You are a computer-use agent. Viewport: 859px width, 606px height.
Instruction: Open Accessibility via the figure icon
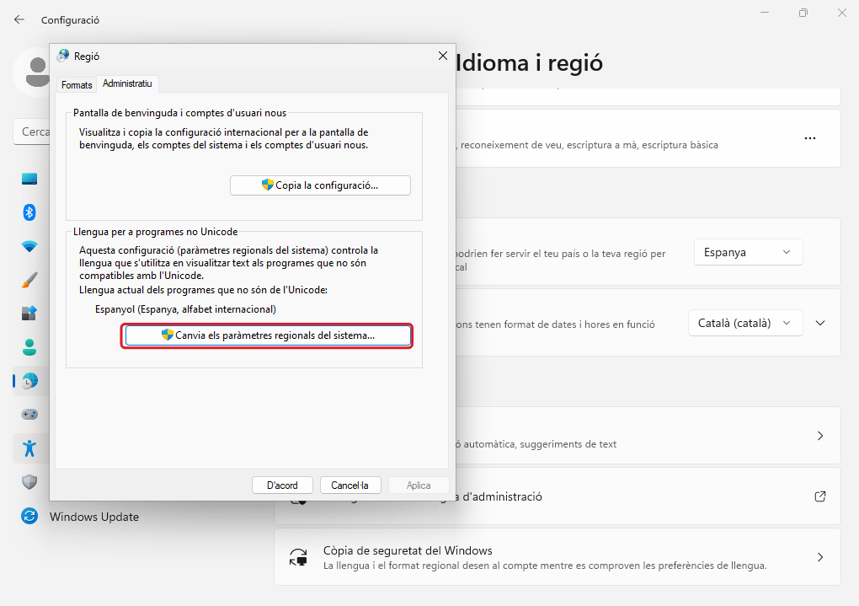[29, 448]
